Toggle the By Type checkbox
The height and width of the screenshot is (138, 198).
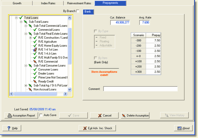(95, 31)
